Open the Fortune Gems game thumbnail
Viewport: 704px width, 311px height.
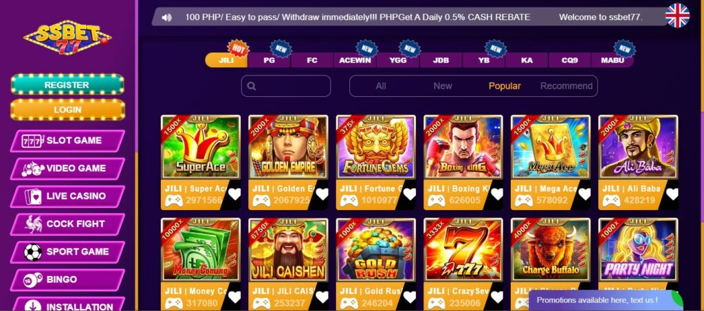[376, 147]
